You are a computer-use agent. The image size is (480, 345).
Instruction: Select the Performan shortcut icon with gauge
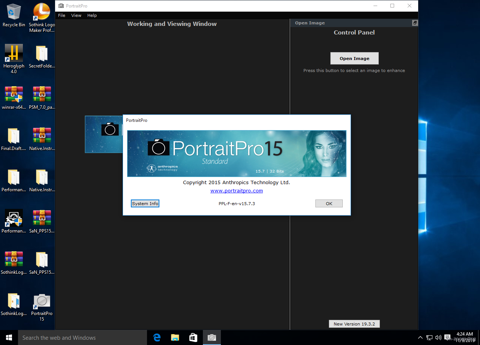coord(14,222)
